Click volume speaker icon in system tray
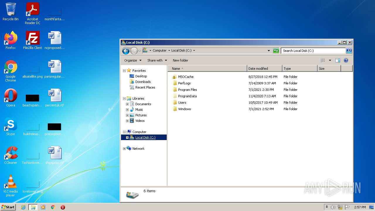This screenshot has height=211, width=375. (x=333, y=207)
